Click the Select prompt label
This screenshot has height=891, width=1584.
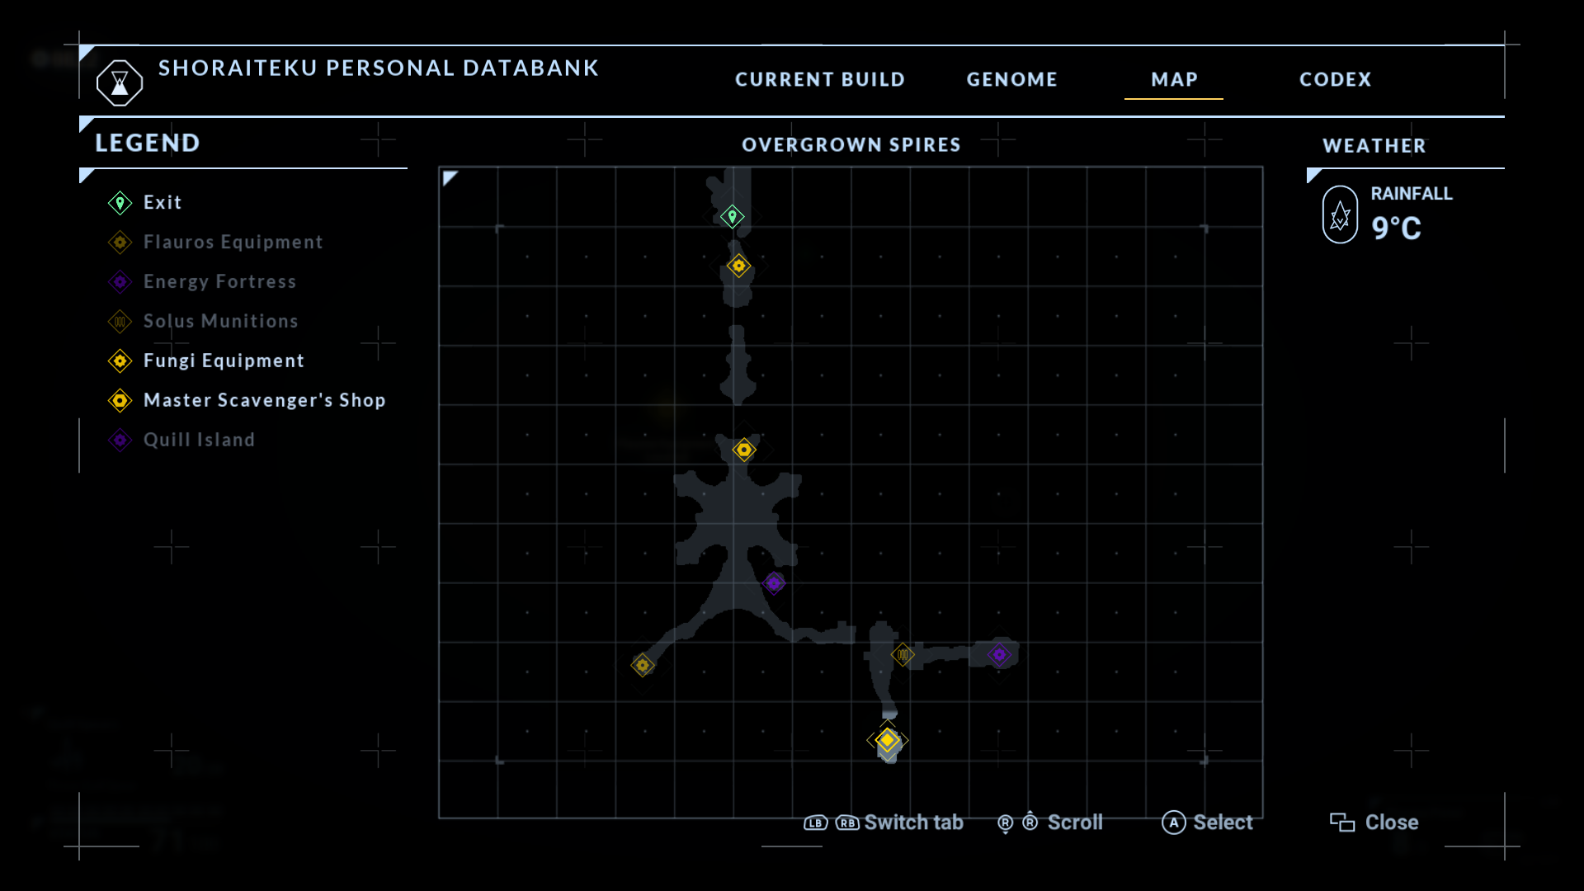click(1223, 823)
